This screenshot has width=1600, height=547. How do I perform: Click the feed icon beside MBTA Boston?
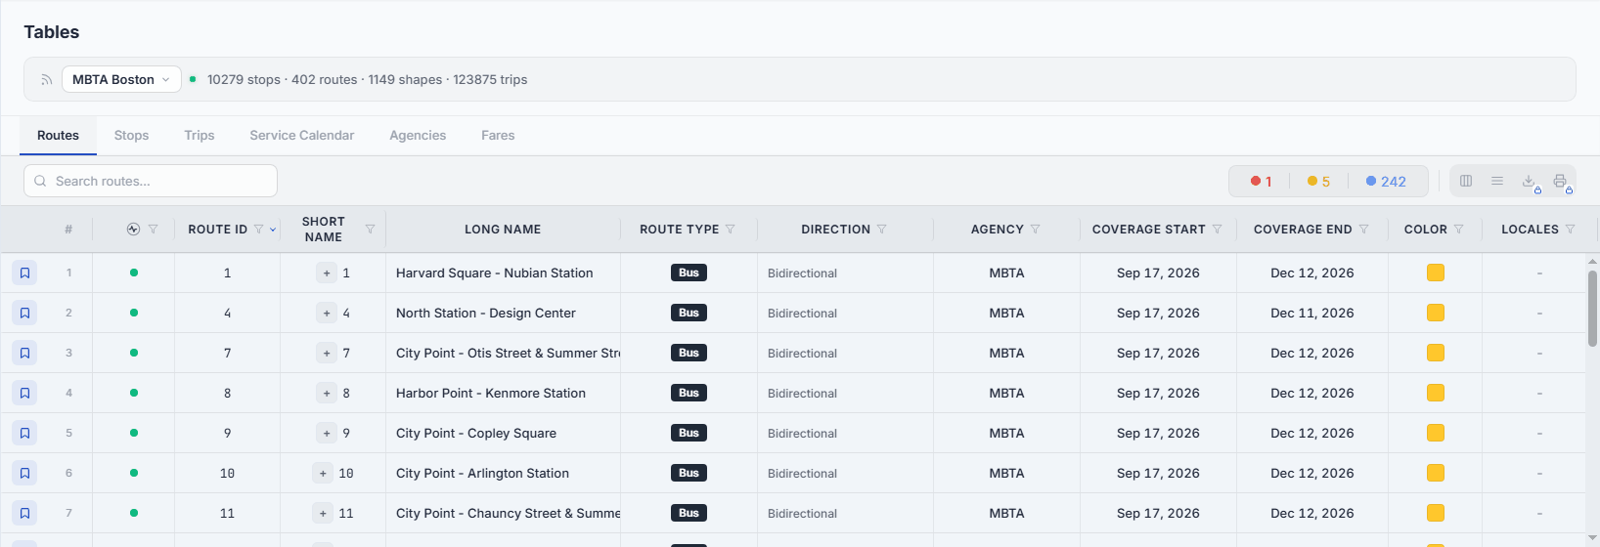46,80
